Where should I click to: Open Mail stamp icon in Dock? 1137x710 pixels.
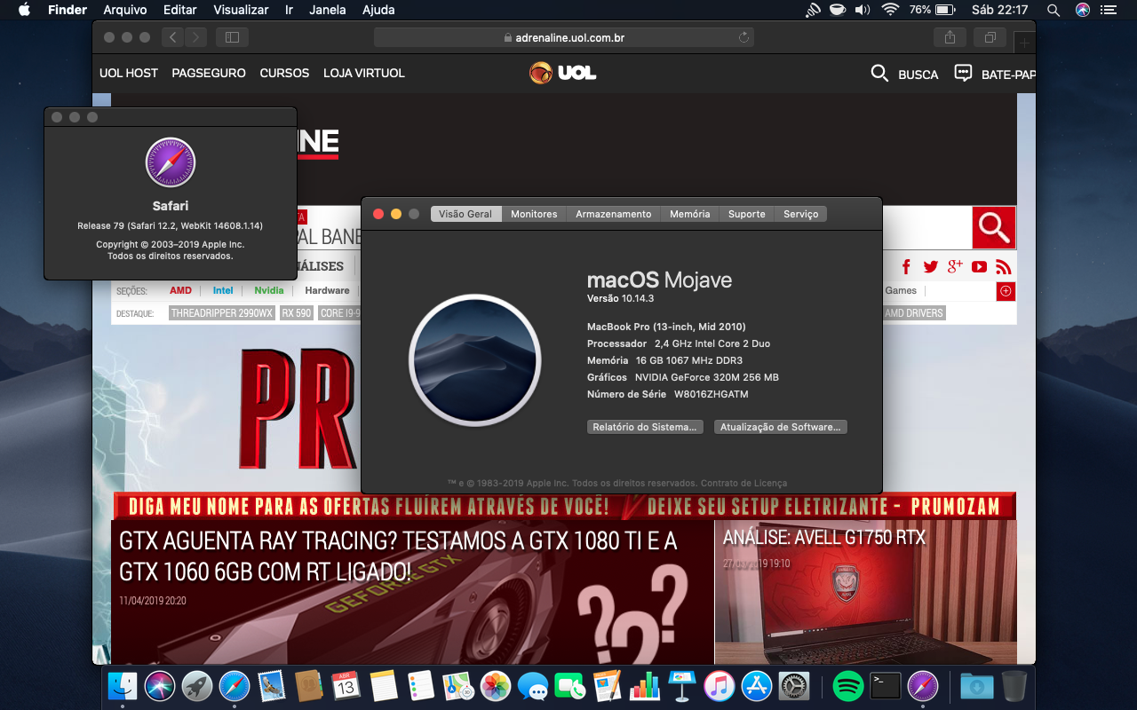point(272,686)
